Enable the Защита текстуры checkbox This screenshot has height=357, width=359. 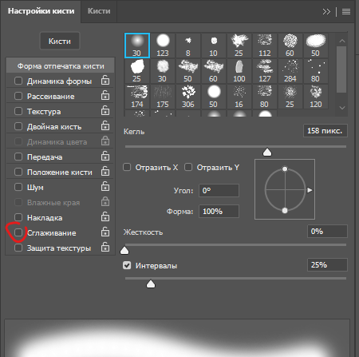(18, 248)
